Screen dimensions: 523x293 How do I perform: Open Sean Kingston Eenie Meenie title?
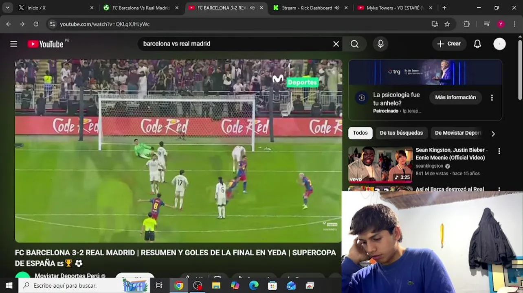tap(451, 154)
